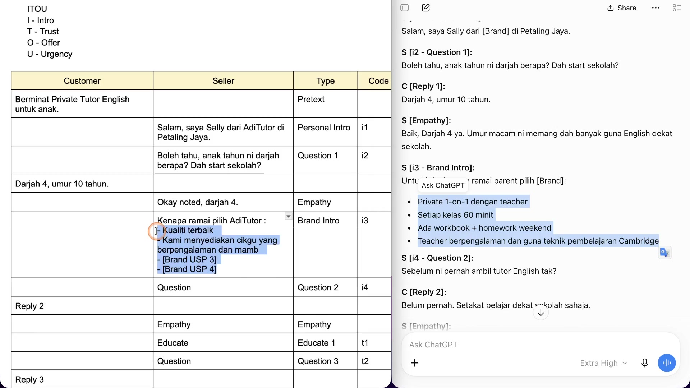Viewport: 690px width, 388px height.
Task: Click the 'C [Reply 2]:' heading in chat
Action: click(x=424, y=292)
